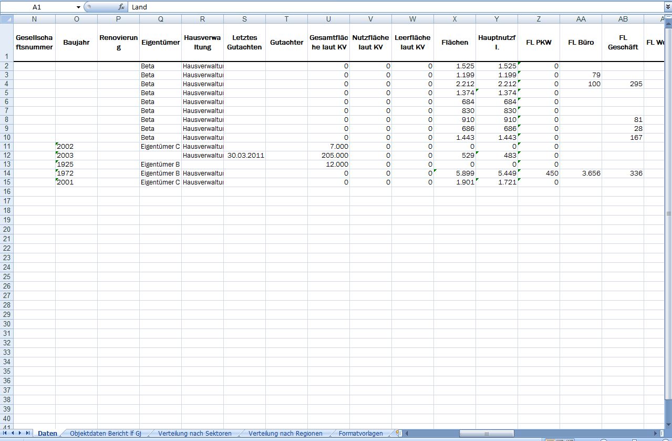The width and height of the screenshot is (672, 441).
Task: Select row 33 header
Action: tap(6, 352)
